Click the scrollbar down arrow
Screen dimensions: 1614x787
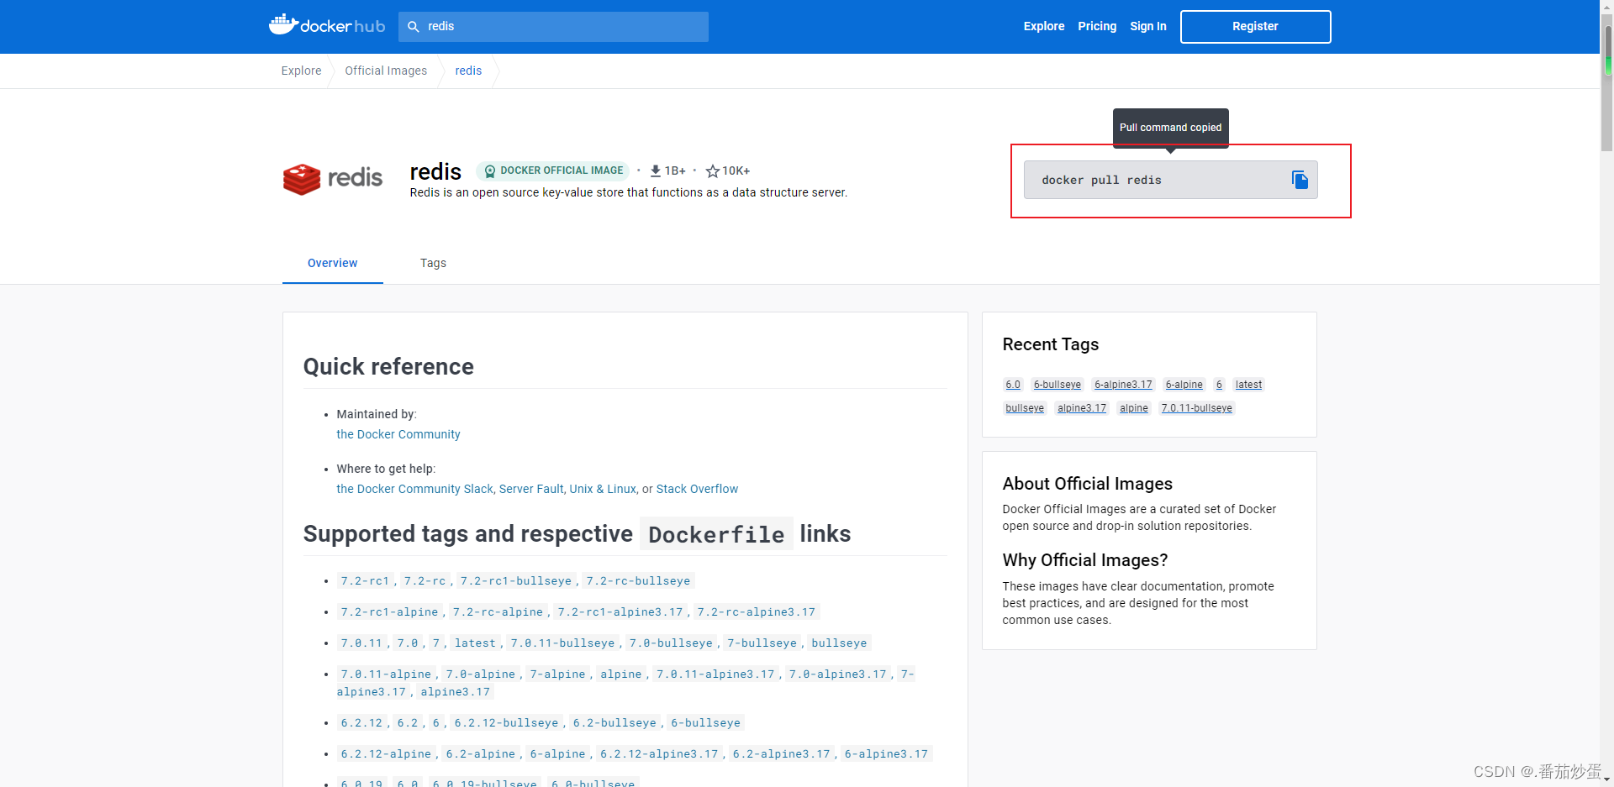[1606, 779]
